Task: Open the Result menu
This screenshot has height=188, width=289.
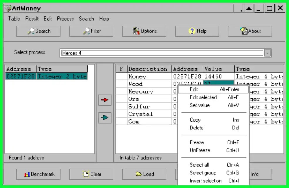Action: (32, 19)
